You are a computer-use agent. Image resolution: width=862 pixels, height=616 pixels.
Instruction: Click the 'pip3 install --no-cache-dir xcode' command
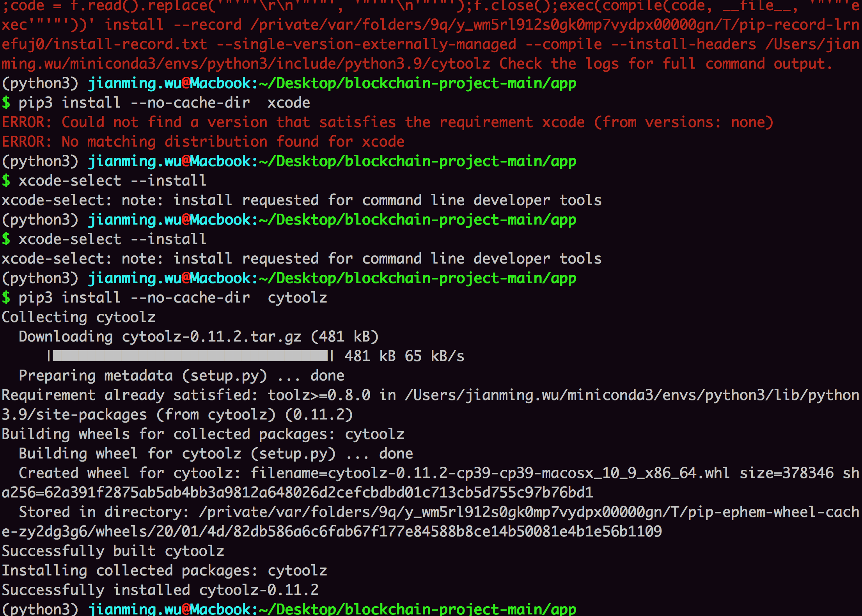pos(164,103)
